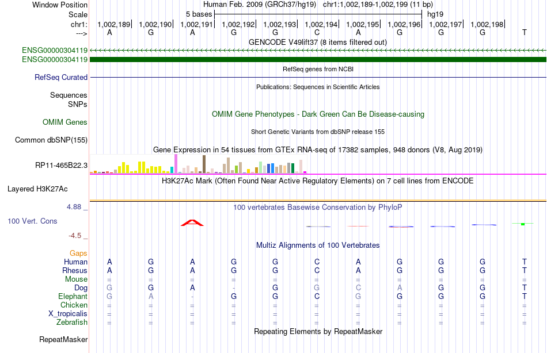Click the ---> sequence direction arrow label
Screen dimensions: 547x353
pyautogui.click(x=81, y=33)
